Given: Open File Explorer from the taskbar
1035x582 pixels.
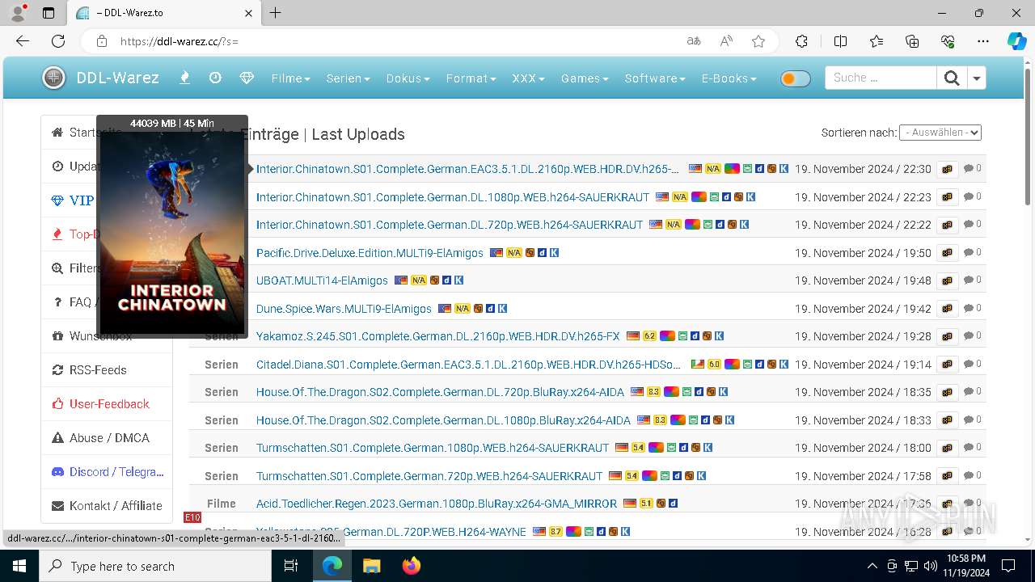Looking at the screenshot, I should tap(372, 566).
